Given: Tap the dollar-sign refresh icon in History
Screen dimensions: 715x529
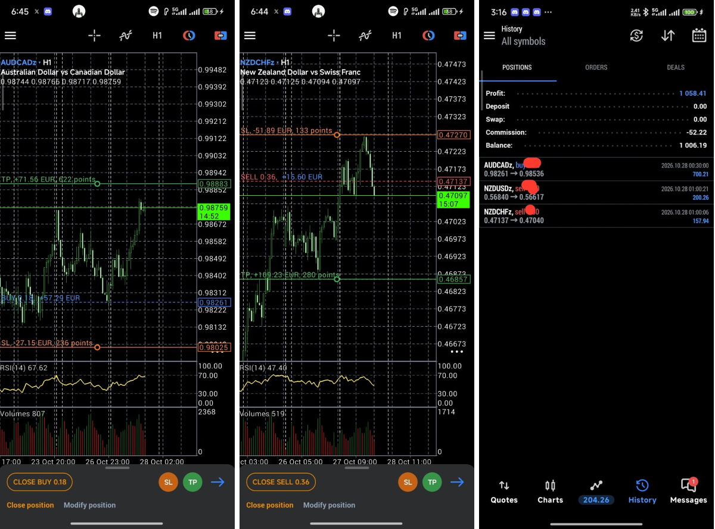Looking at the screenshot, I should 636,36.
